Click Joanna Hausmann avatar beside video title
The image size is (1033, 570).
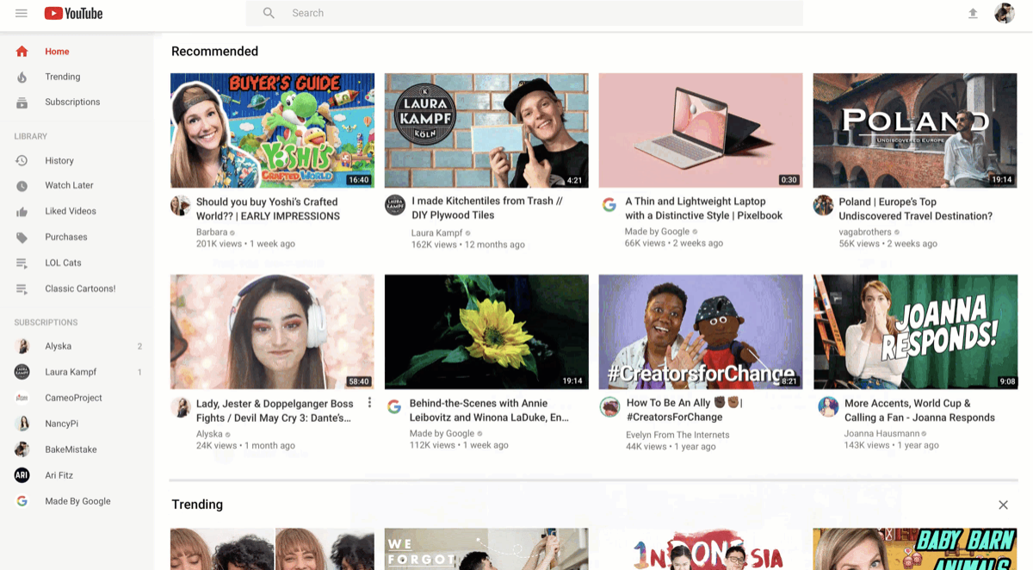828,406
